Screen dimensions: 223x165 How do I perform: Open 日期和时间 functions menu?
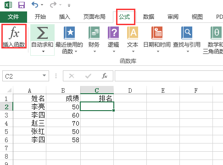pos(157,40)
